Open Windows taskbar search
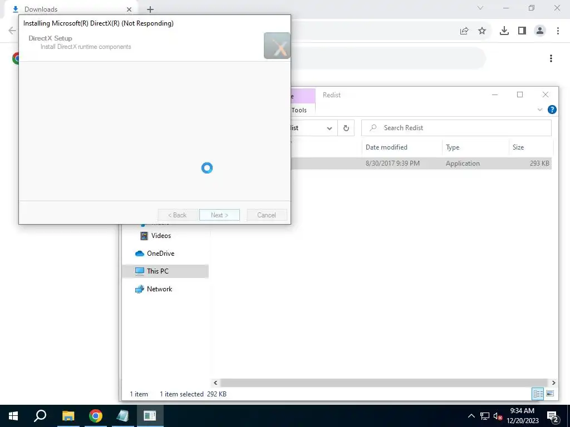Viewport: 570px width, 427px height. (x=40, y=416)
